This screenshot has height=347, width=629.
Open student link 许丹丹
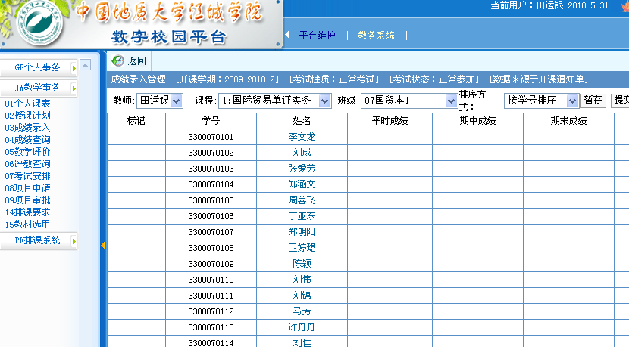click(302, 327)
